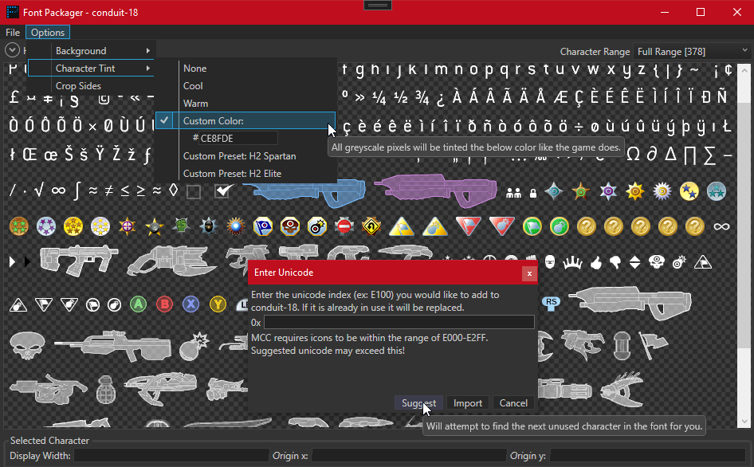The height and width of the screenshot is (467, 754).
Task: Click the 0x unicode index field
Action: pyautogui.click(x=399, y=322)
